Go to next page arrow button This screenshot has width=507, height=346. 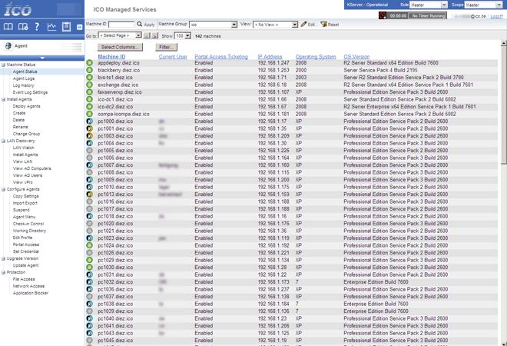pos(155,36)
